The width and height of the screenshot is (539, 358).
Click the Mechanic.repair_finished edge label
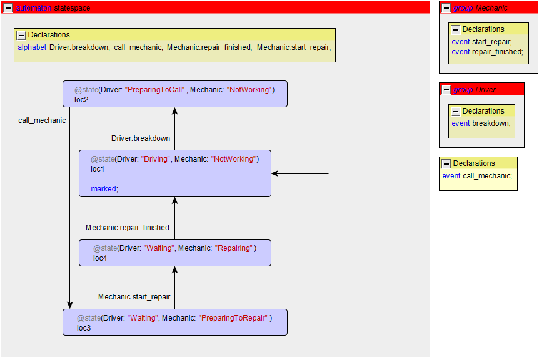pos(128,228)
